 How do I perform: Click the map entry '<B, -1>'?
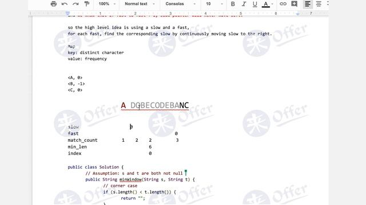[76, 84]
